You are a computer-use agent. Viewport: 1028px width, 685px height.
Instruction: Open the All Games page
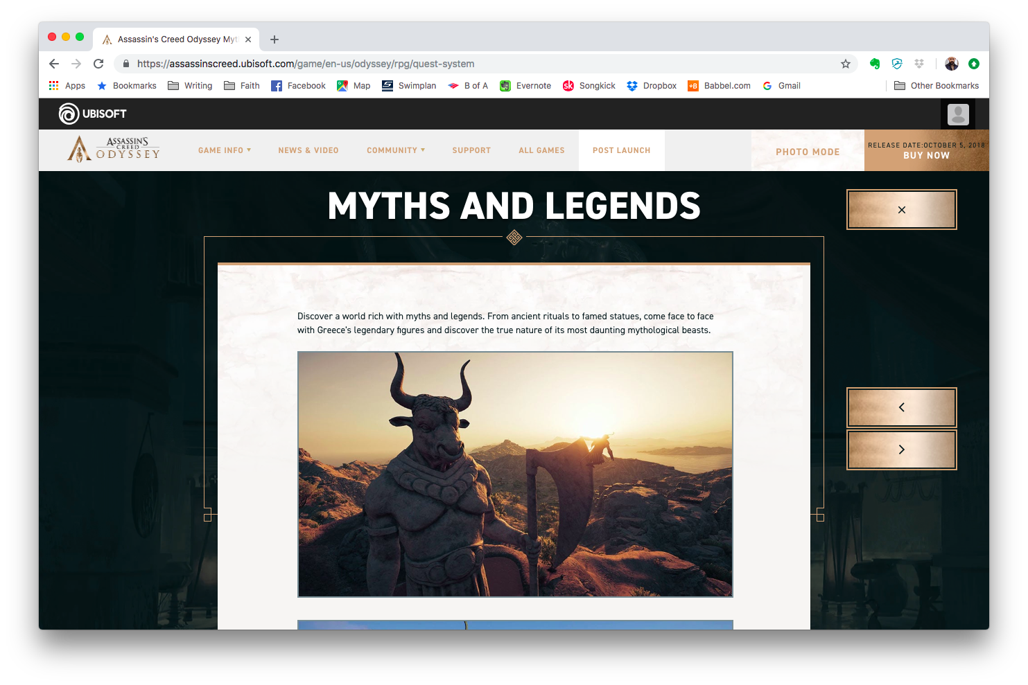tap(541, 150)
